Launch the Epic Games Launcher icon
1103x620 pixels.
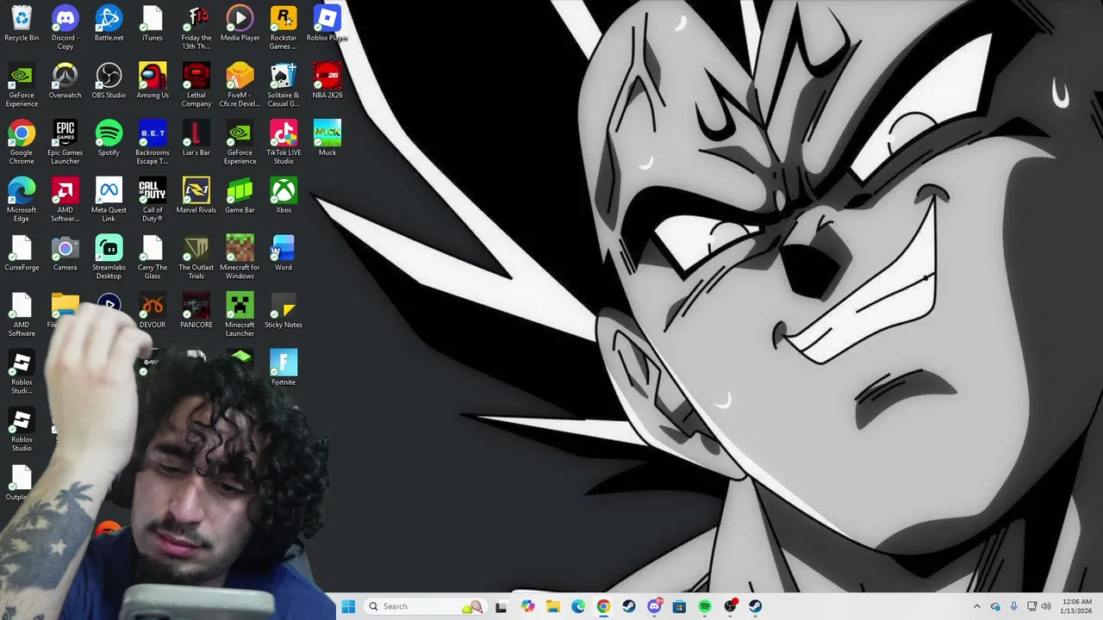(x=65, y=143)
